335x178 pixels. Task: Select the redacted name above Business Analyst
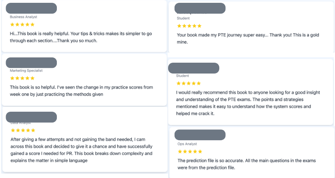point(31,8)
